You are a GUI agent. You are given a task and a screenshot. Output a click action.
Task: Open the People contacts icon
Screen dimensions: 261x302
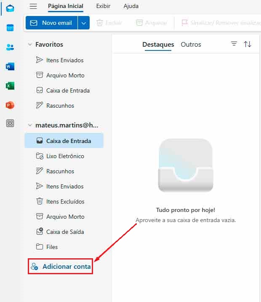pos(10,47)
